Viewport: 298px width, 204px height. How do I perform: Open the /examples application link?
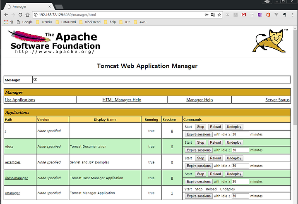click(13, 162)
